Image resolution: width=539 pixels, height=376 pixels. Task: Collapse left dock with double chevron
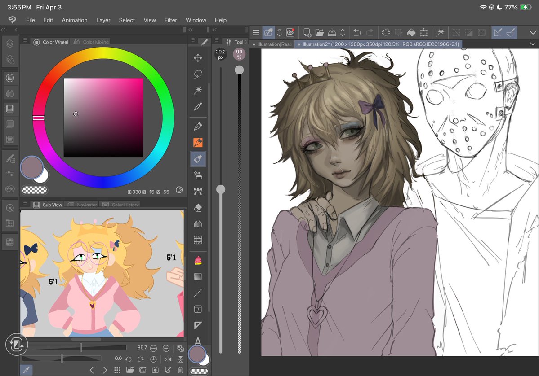(x=4, y=30)
